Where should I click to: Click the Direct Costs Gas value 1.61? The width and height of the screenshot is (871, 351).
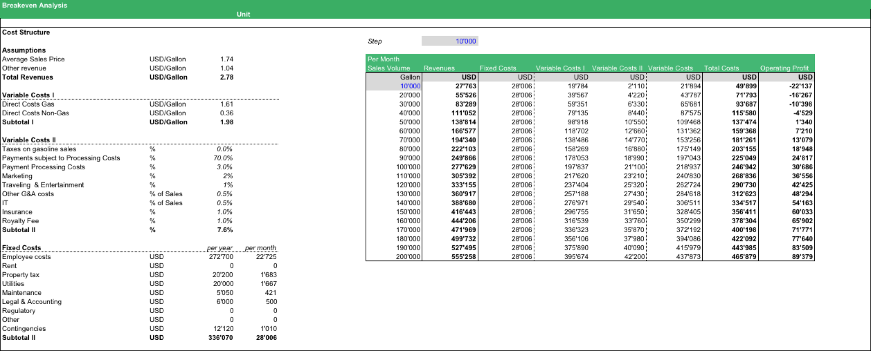point(226,104)
